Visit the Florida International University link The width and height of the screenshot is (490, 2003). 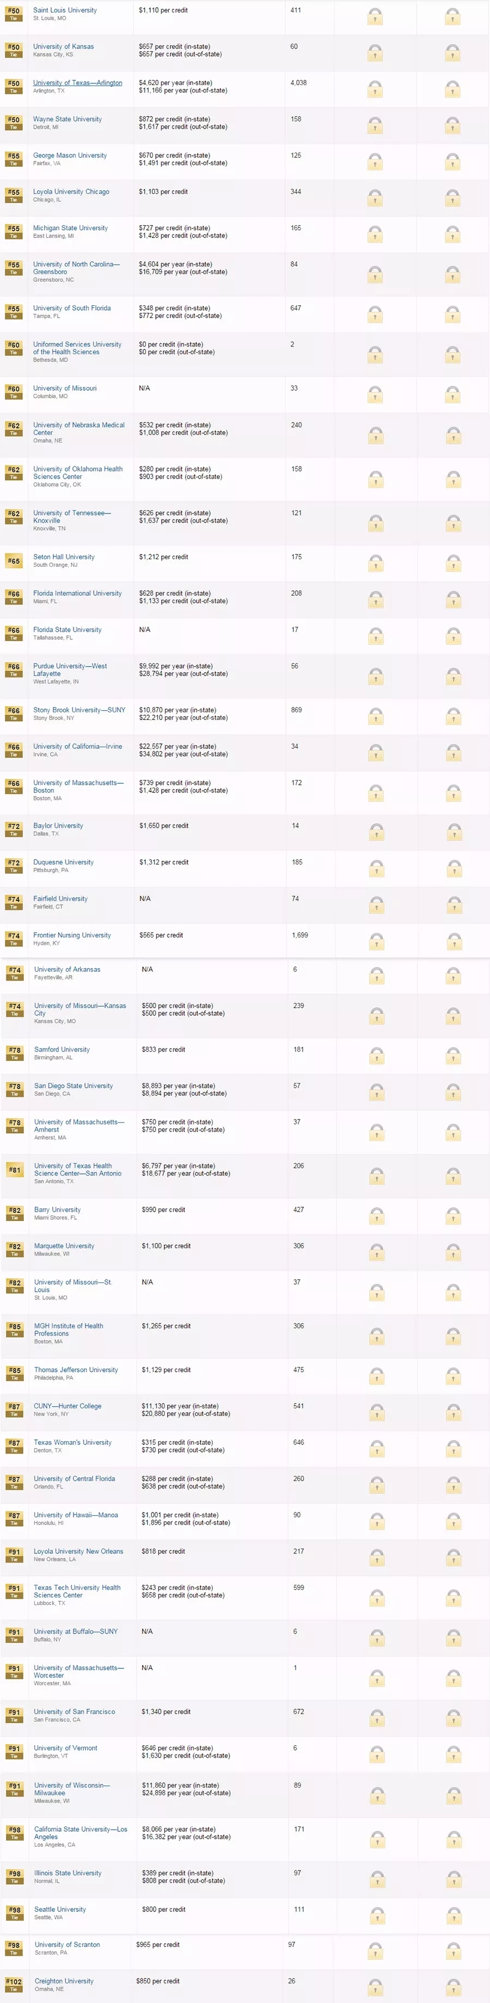[78, 594]
